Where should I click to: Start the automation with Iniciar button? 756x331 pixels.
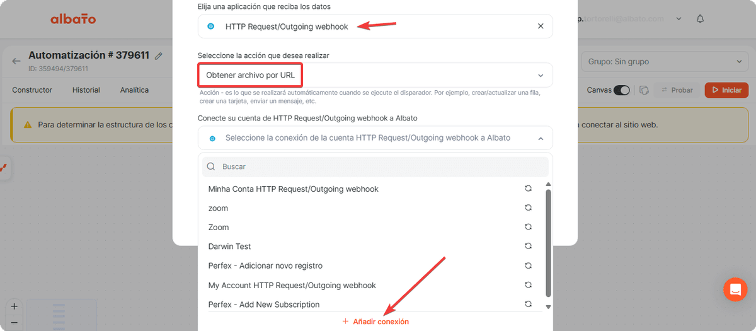click(x=726, y=90)
